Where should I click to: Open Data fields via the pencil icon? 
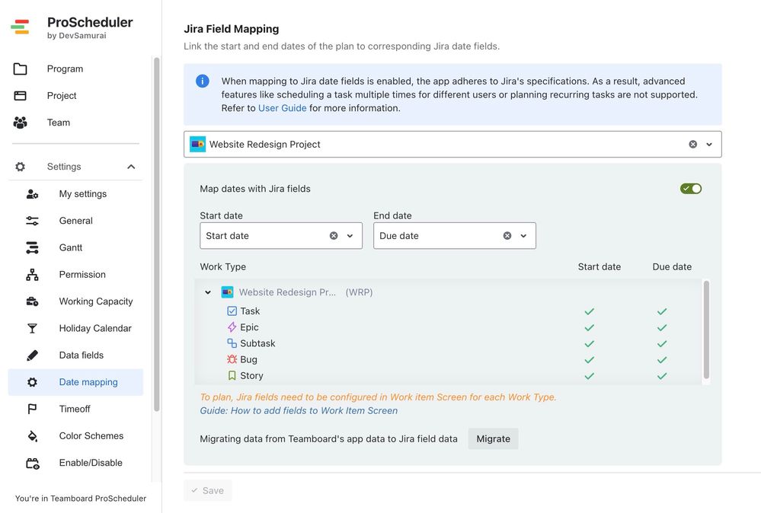(32, 355)
